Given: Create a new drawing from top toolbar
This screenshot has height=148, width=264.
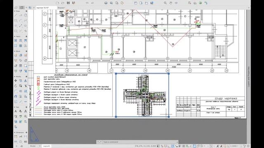Looking at the screenshot, I should (57, 3).
